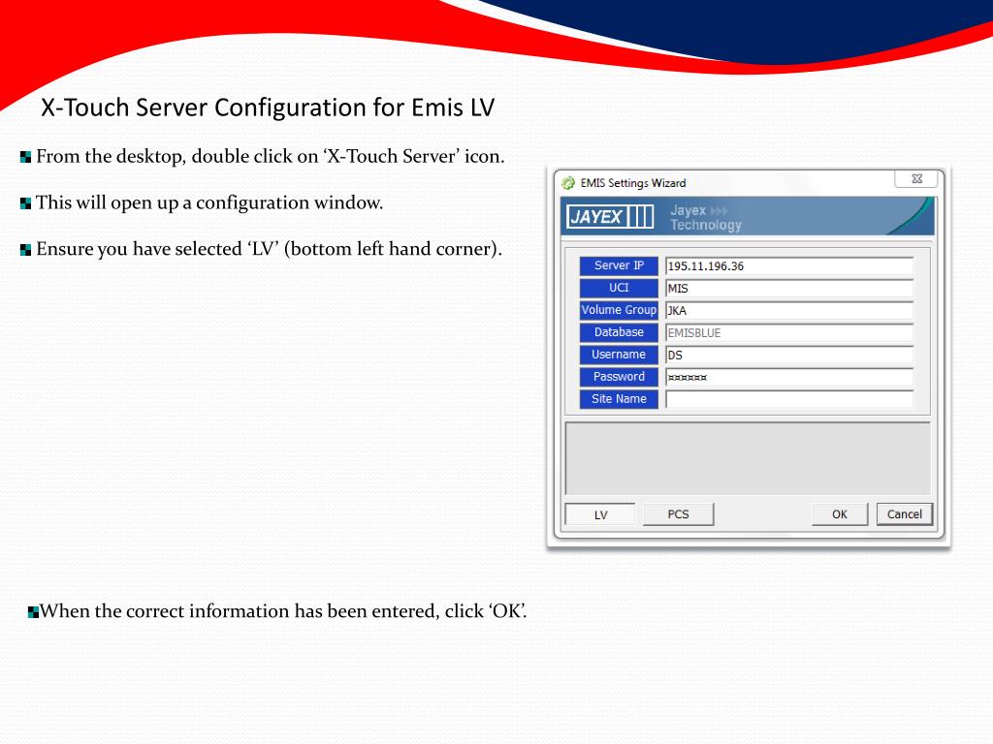Click into the Server IP field
The image size is (993, 744).
(789, 266)
